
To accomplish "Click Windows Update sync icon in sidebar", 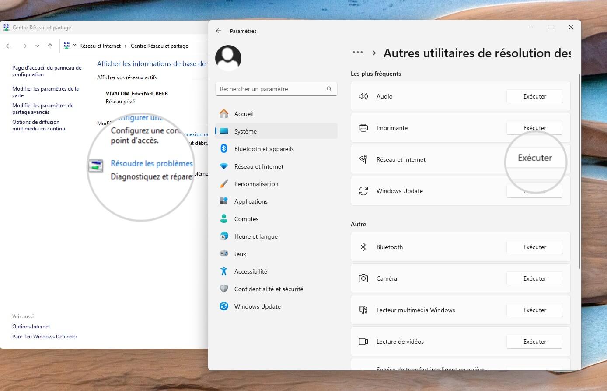I will pos(224,306).
